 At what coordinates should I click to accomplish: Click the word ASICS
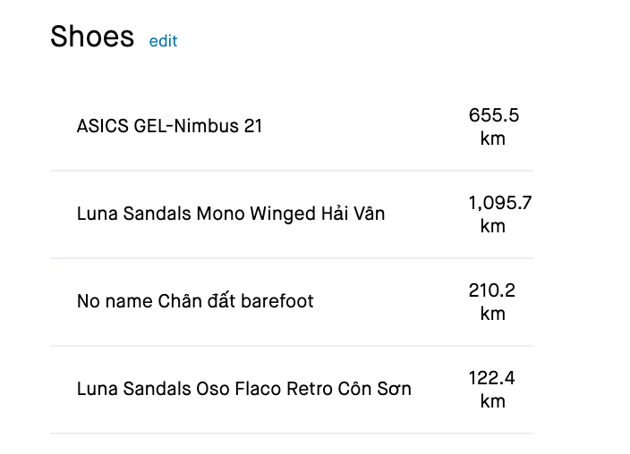tap(102, 126)
